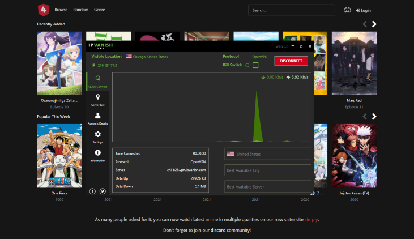Go to previous Recently Added items arrow
Viewport: 414px width, 239px height.
click(x=365, y=24)
